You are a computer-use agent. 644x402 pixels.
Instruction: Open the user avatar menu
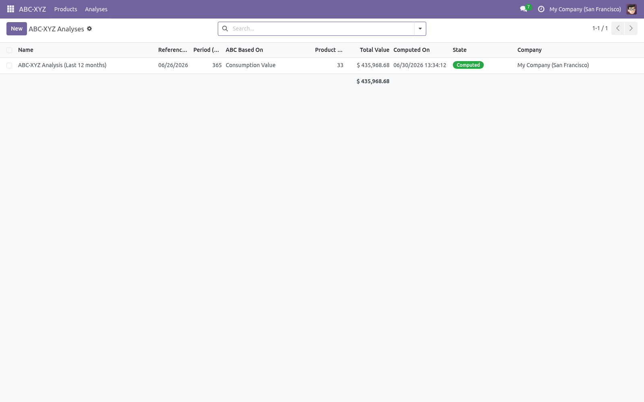[x=632, y=9]
